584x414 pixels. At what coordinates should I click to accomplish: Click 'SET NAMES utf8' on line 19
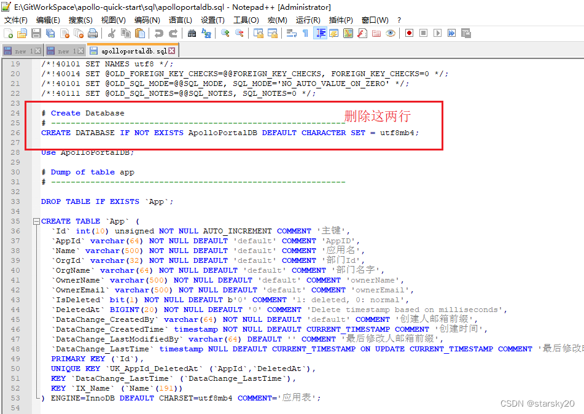pos(120,64)
